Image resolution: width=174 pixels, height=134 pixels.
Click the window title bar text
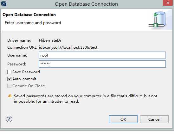click(x=86, y=4)
